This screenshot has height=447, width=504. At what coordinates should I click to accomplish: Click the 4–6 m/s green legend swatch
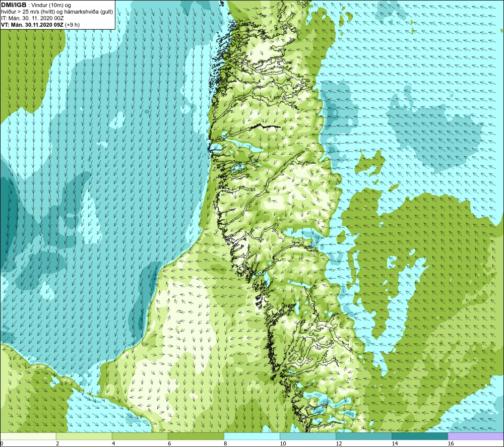coord(140,436)
